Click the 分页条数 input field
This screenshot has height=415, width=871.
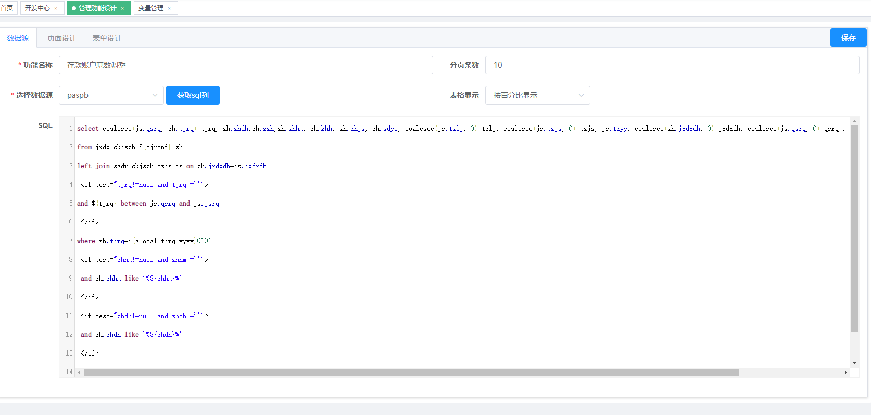pyautogui.click(x=672, y=65)
